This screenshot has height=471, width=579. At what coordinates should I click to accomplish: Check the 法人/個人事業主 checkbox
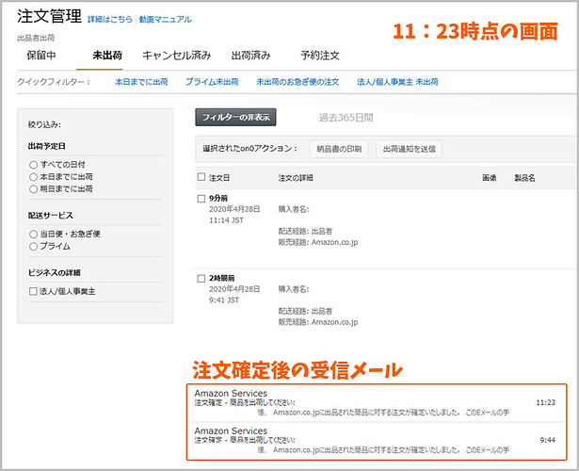[33, 291]
